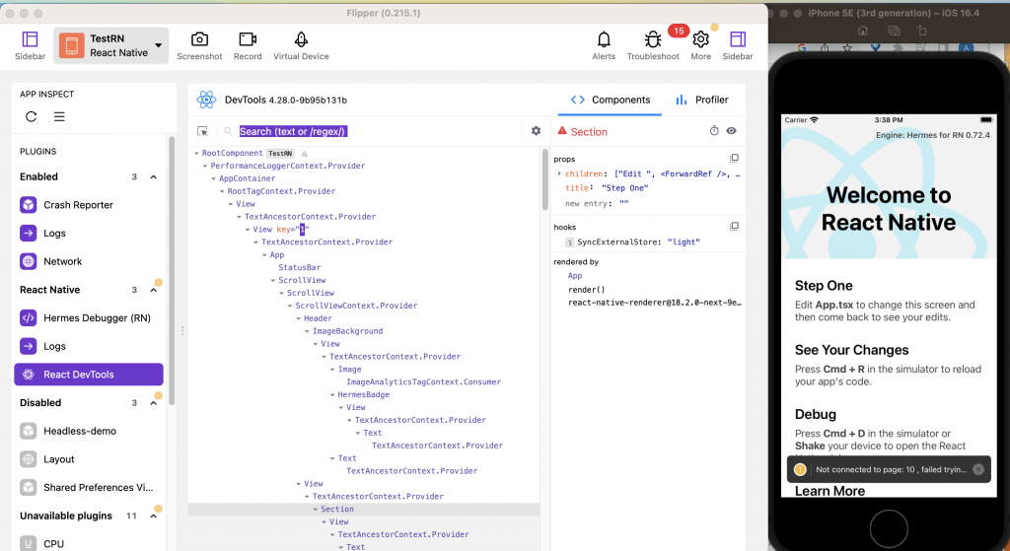Viewport: 1010px width, 551px height.
Task: Click the React DevTools atom logo
Action: [207, 100]
